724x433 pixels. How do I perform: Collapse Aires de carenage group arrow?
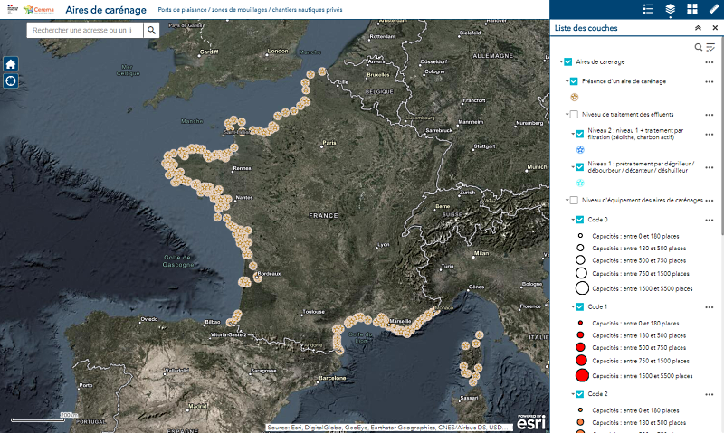(x=561, y=61)
